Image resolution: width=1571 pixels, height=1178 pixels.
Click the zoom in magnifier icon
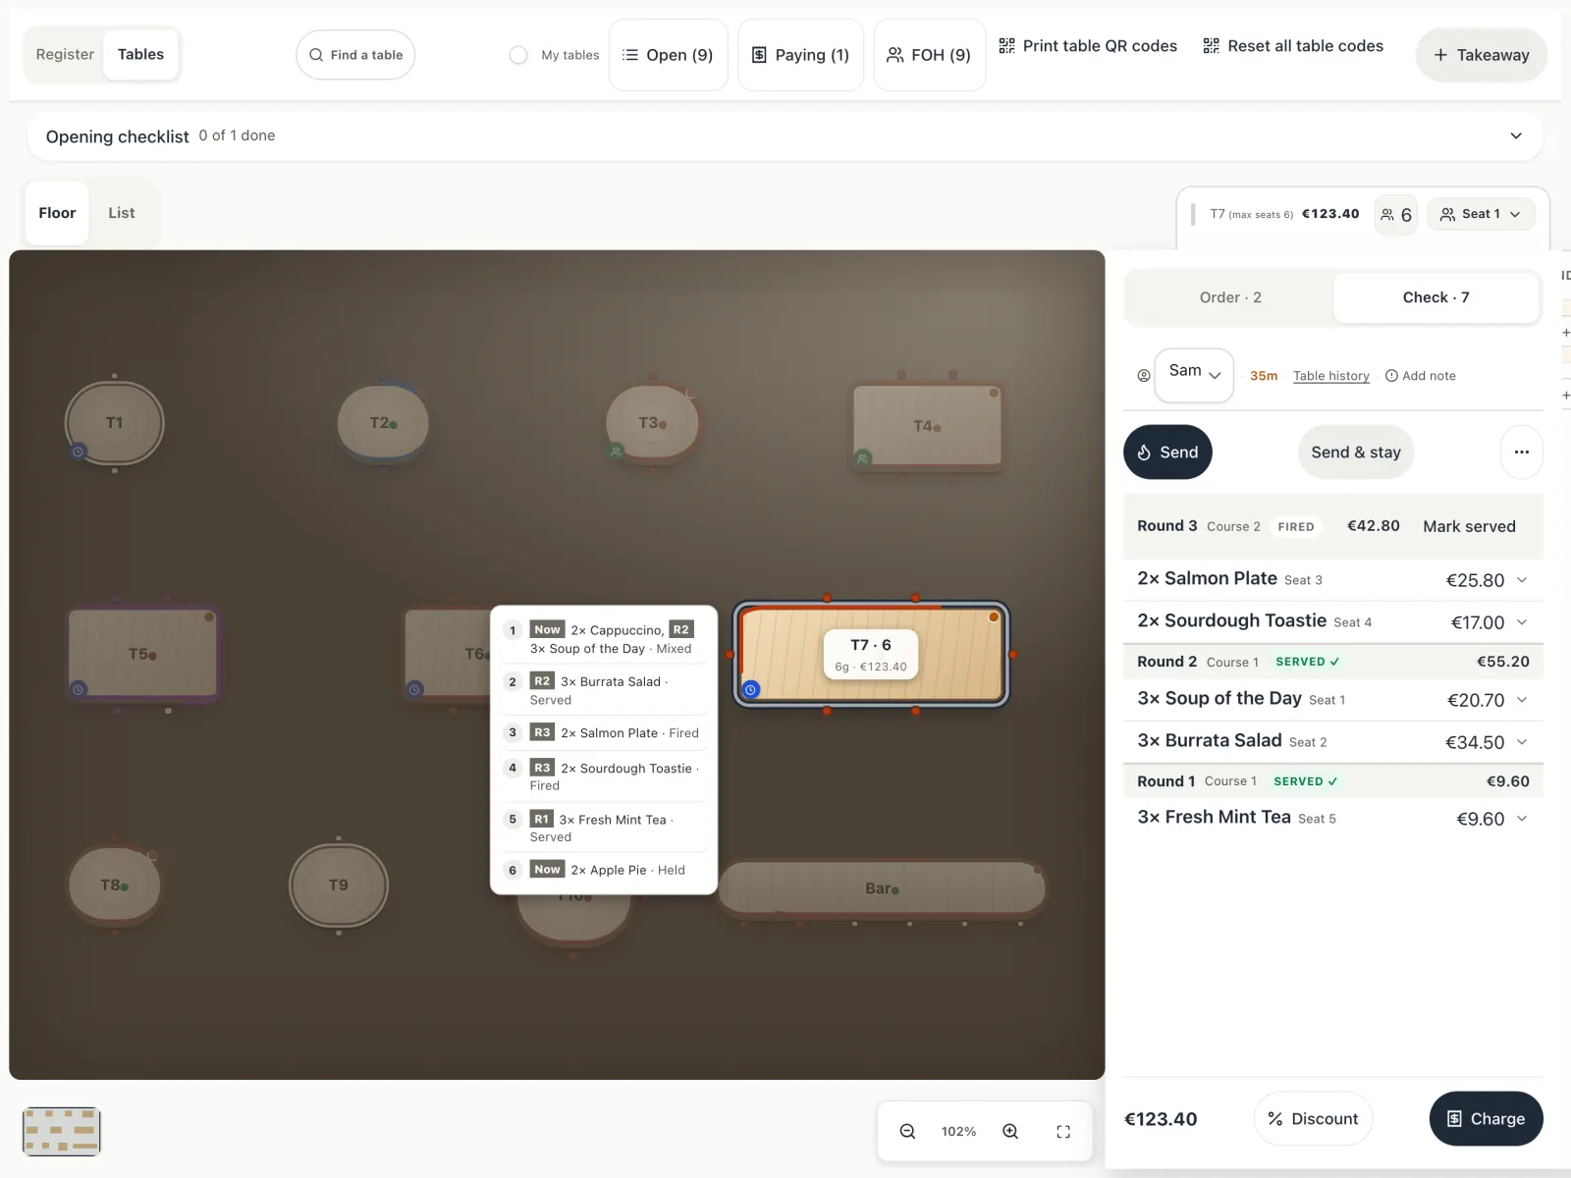[x=1010, y=1131]
